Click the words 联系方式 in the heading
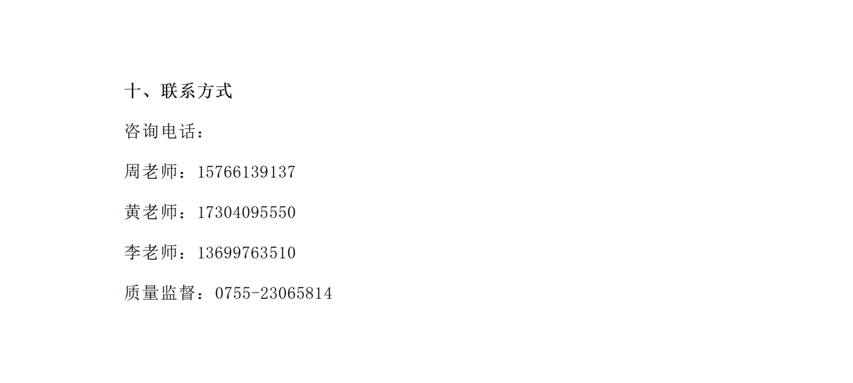Screen dimensions: 853x383 [x=197, y=91]
